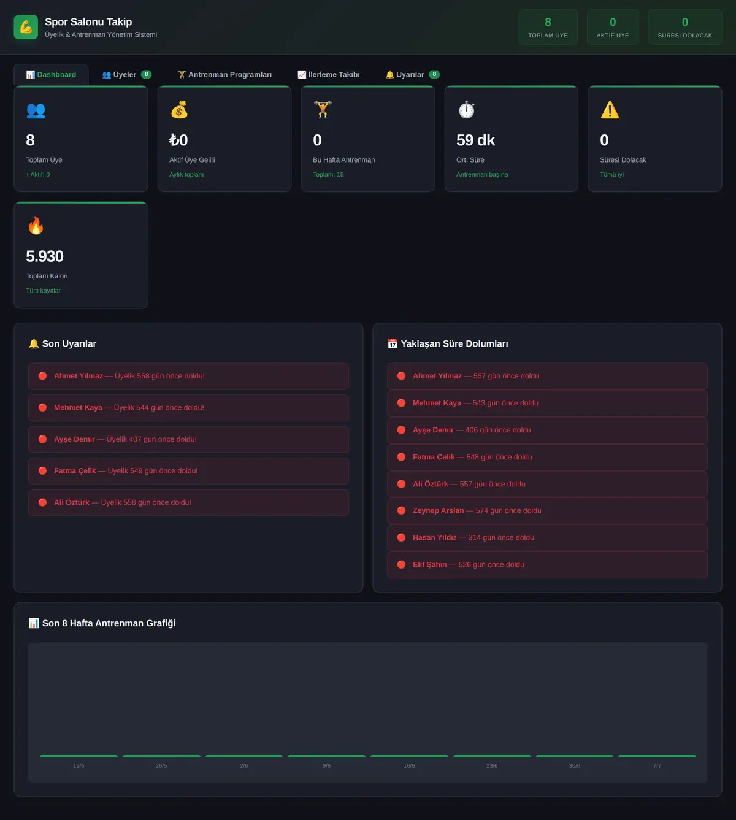The width and height of the screenshot is (736, 820).
Task: Click red dot next to Zeynep Arslan expiry
Action: click(x=401, y=510)
